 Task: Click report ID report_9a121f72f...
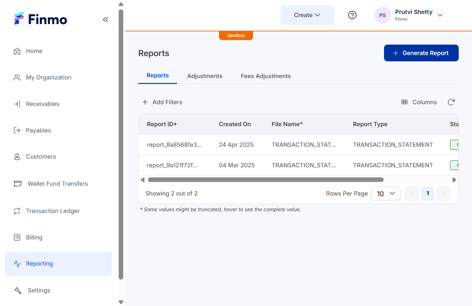pyautogui.click(x=172, y=165)
